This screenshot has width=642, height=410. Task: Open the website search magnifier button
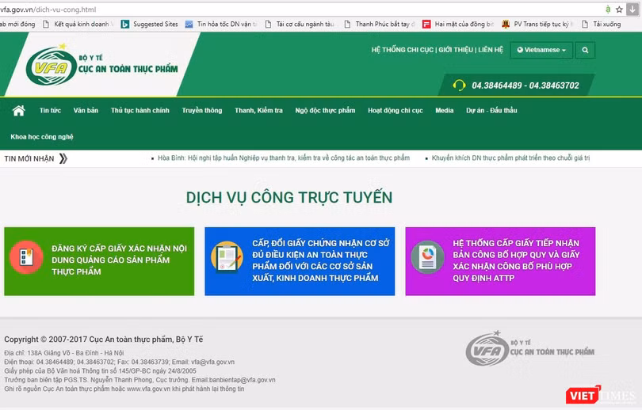coord(585,50)
